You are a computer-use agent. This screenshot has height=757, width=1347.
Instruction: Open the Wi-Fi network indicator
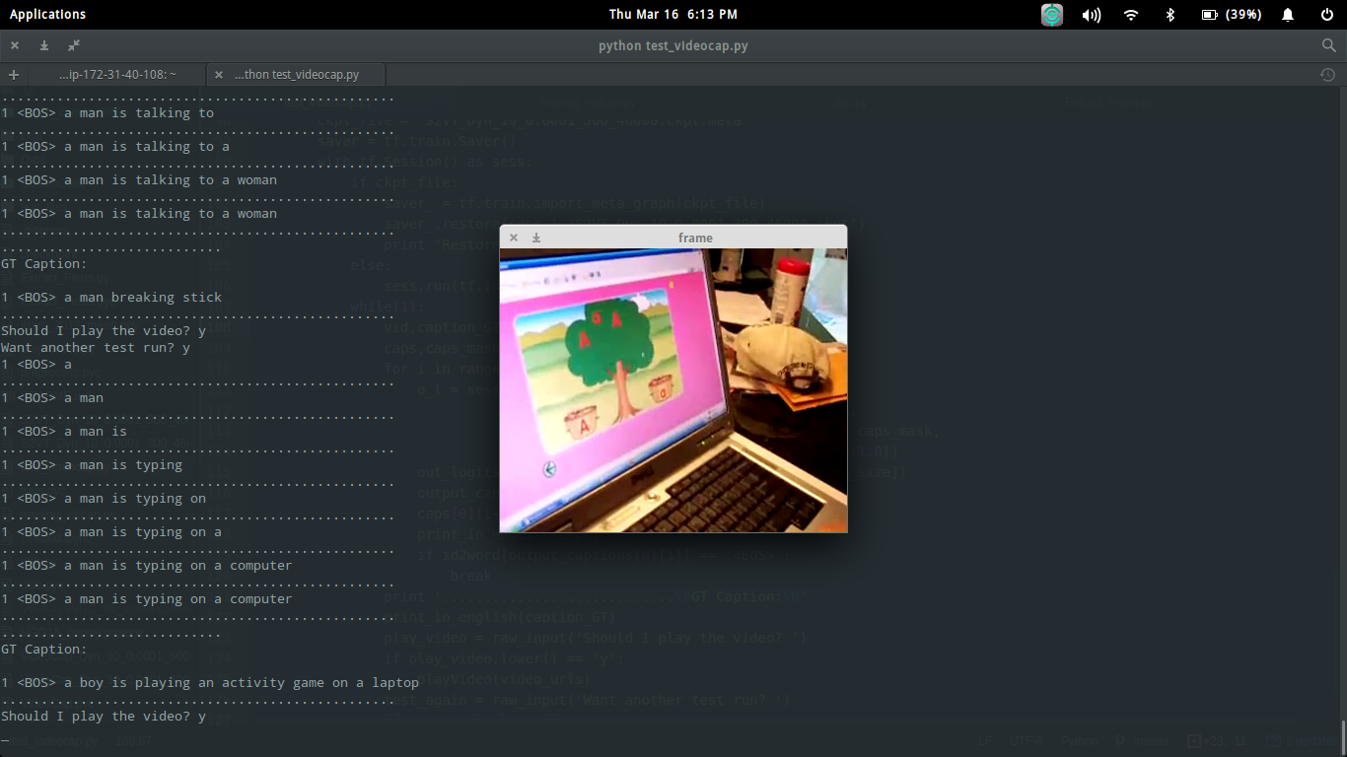tap(1131, 15)
